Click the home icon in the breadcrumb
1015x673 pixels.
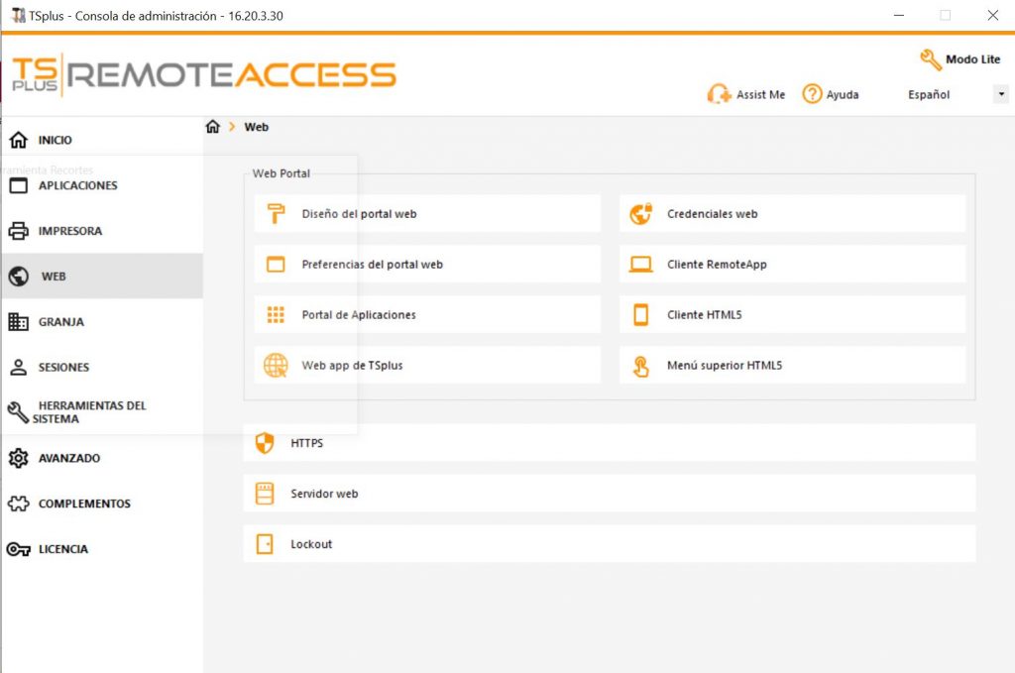[x=212, y=127]
